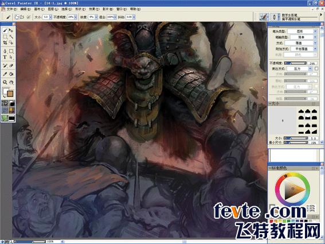The height and width of the screenshot is (244, 325).
Task: Select the Cloner tool
Action: coord(5,65)
